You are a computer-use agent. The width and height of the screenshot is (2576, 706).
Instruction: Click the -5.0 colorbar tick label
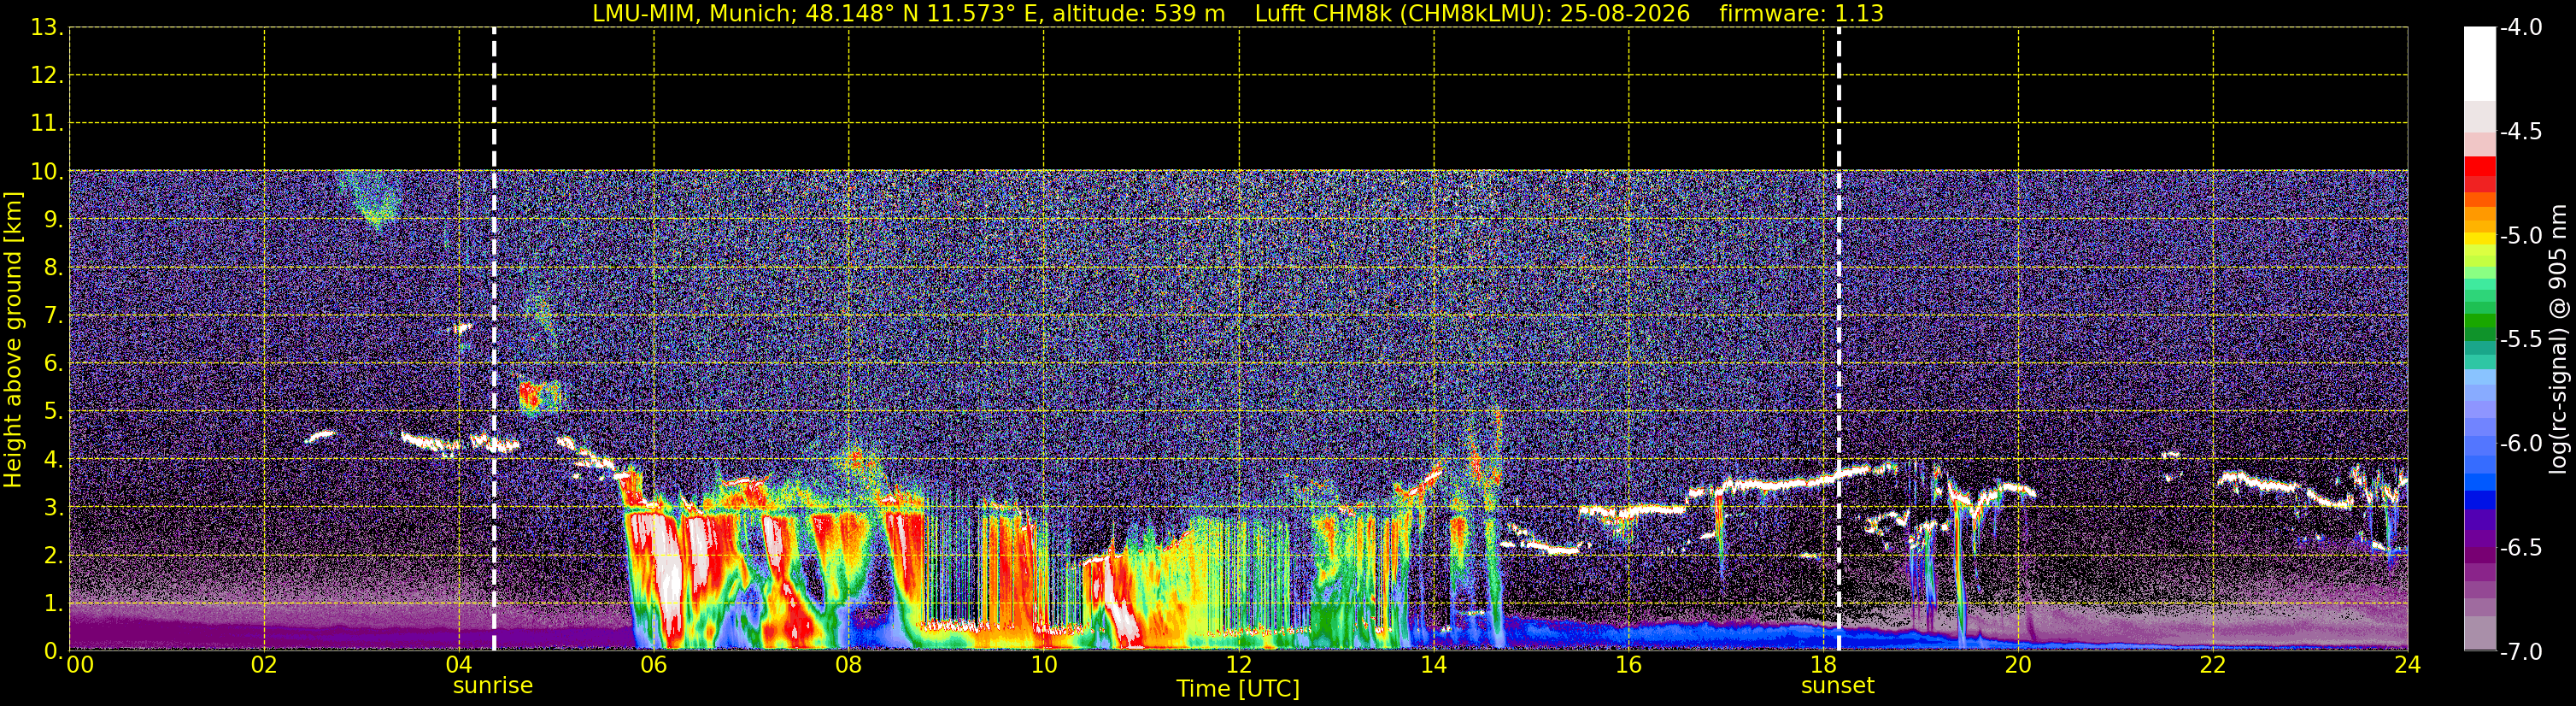(2520, 236)
